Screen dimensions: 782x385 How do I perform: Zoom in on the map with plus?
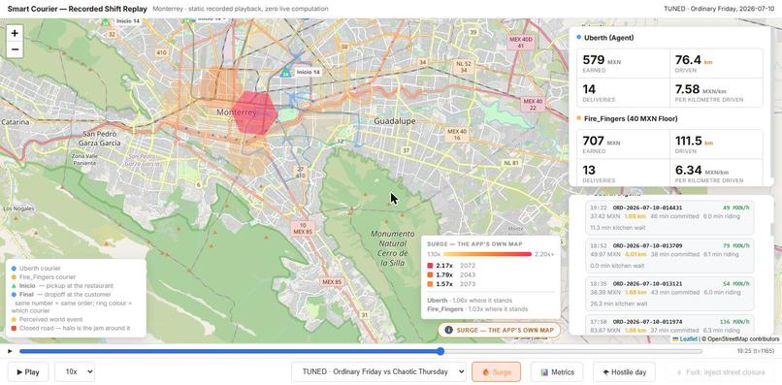pyautogui.click(x=15, y=33)
